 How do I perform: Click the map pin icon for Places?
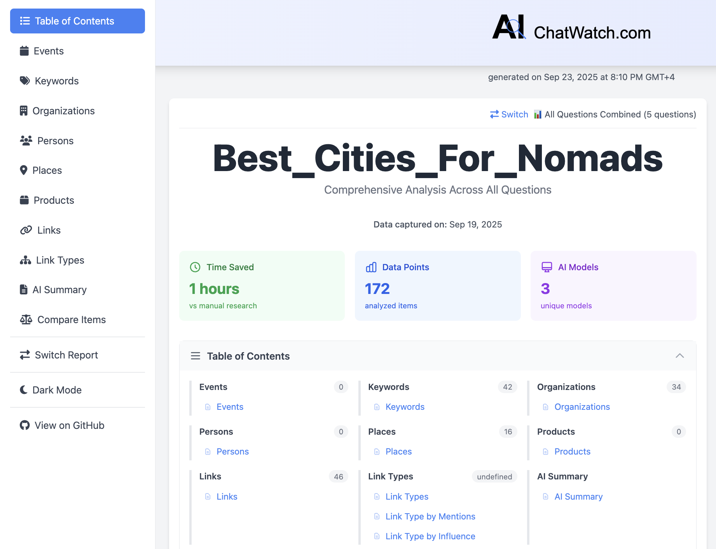click(24, 170)
